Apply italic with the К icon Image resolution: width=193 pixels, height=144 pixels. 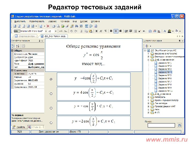(x=101, y=31)
